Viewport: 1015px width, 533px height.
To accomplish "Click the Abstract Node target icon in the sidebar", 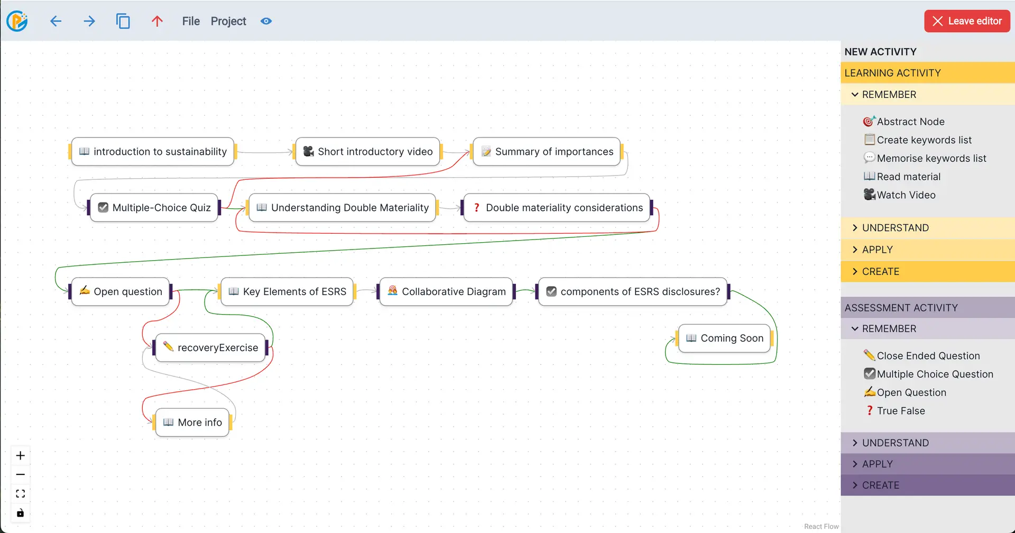I will (x=869, y=121).
